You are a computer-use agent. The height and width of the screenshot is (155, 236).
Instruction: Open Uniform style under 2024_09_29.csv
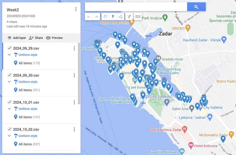pyautogui.click(x=28, y=55)
